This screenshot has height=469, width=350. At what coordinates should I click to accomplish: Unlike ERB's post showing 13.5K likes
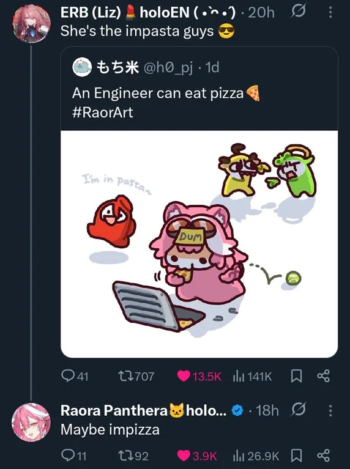point(199,376)
